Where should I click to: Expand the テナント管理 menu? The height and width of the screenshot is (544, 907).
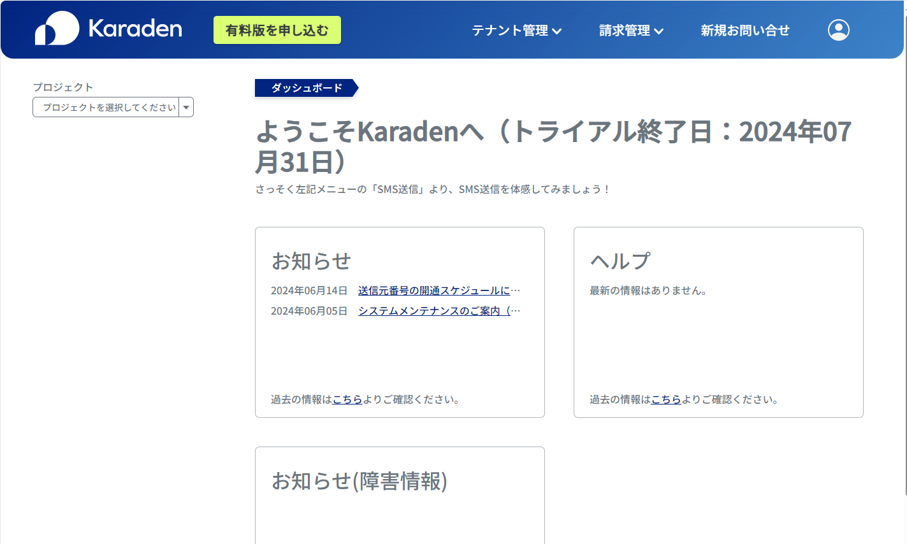point(516,31)
